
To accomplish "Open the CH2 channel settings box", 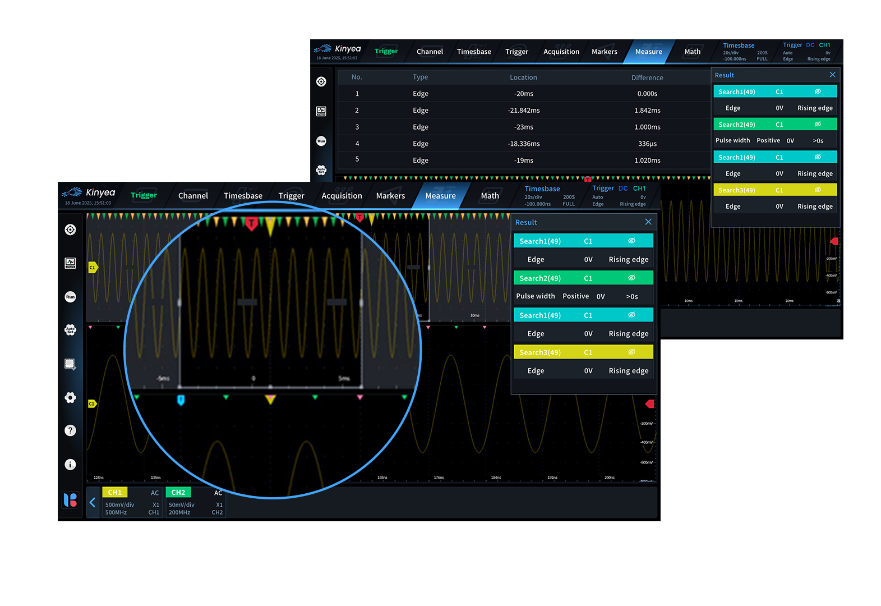I will point(196,502).
